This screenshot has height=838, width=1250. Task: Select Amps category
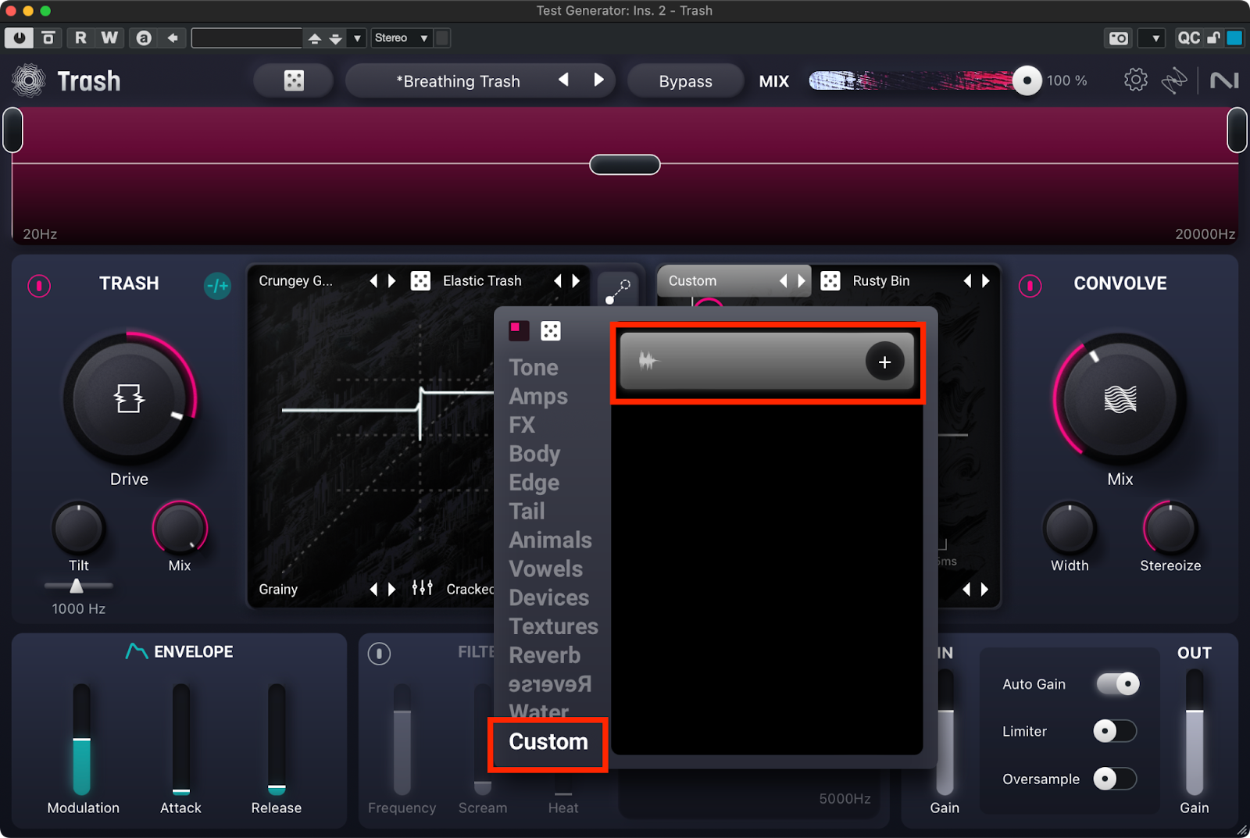pyautogui.click(x=538, y=396)
